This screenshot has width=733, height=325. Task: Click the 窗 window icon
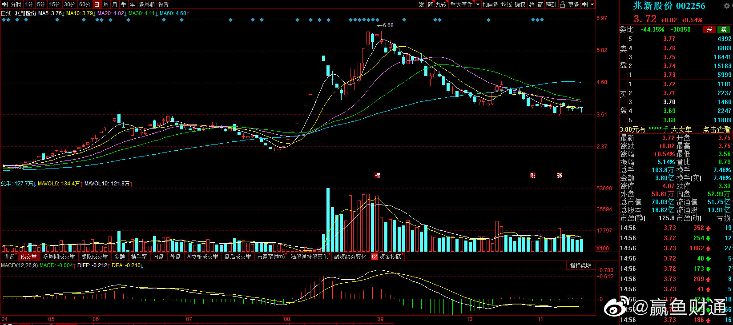tap(540, 4)
